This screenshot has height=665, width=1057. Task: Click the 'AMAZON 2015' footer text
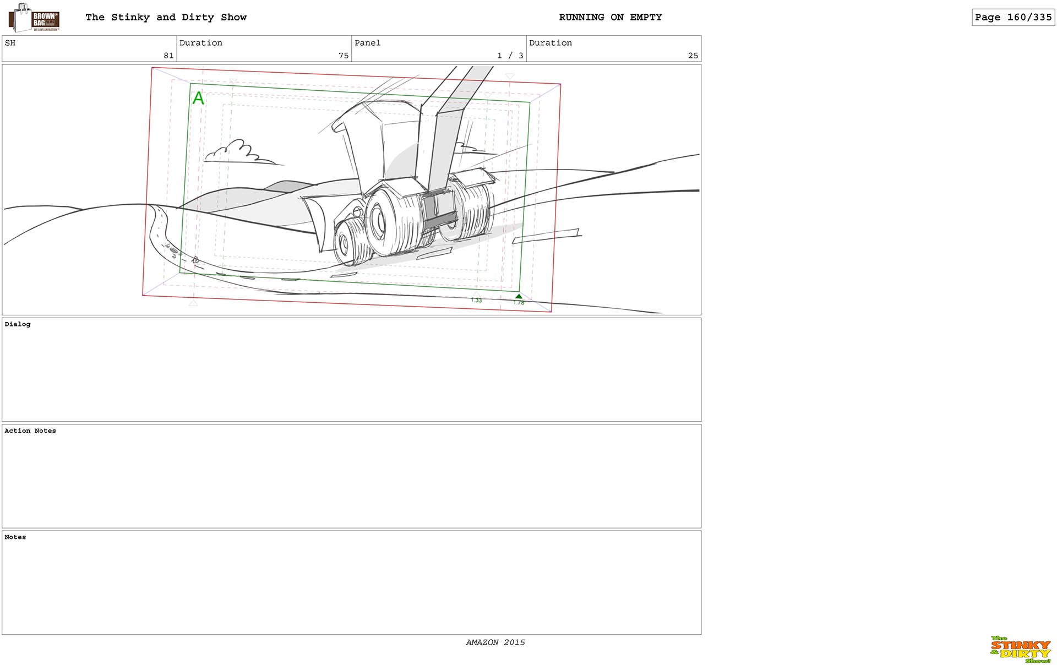coord(495,642)
